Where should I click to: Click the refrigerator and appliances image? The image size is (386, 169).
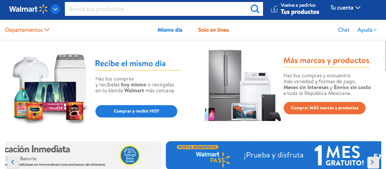click(x=243, y=85)
